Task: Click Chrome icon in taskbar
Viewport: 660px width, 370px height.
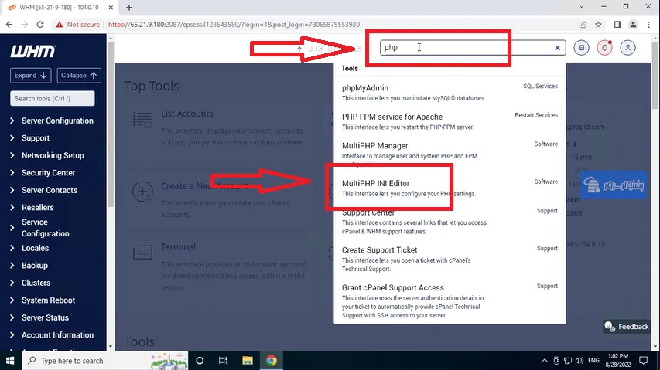Action: pyautogui.click(x=272, y=360)
